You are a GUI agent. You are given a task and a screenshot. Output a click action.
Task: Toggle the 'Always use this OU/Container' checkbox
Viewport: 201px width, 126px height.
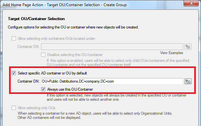coord(43,89)
